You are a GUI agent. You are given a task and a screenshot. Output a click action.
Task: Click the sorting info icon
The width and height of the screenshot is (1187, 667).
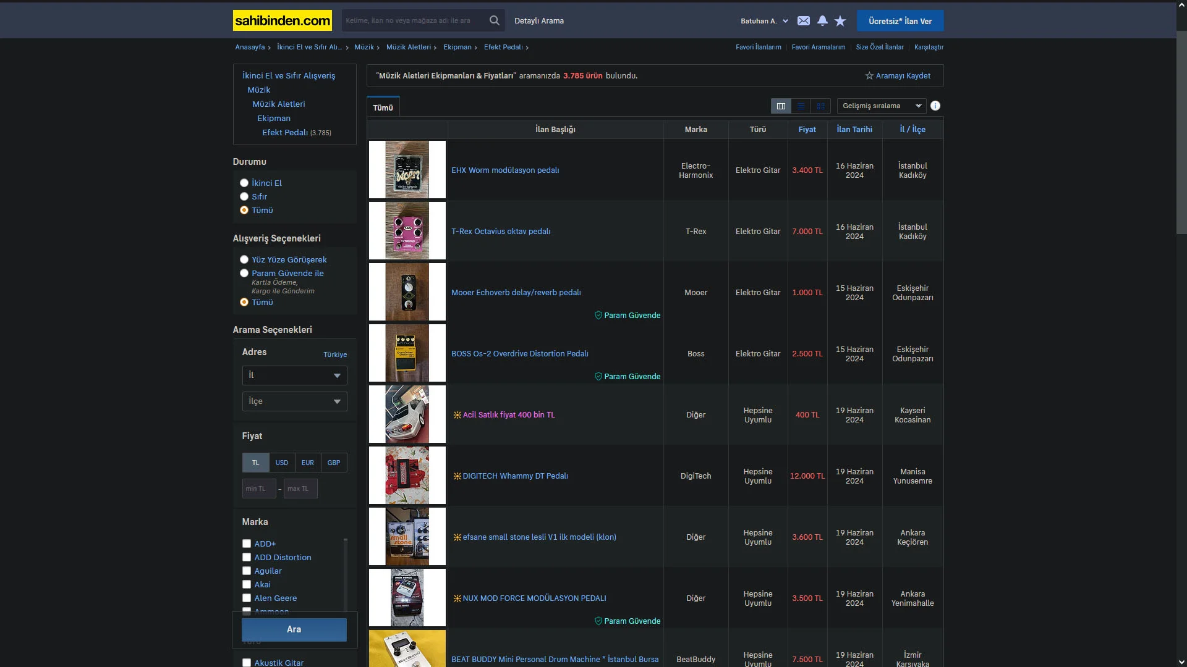[935, 106]
